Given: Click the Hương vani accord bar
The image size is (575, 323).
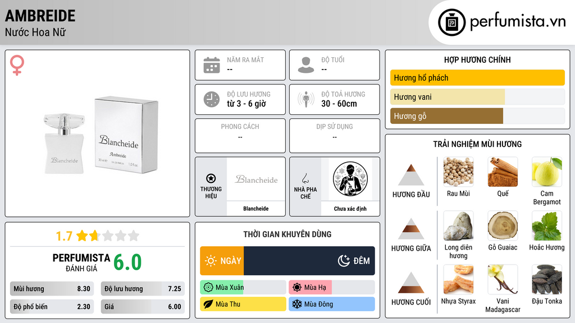Looking at the screenshot, I should pyautogui.click(x=477, y=97).
